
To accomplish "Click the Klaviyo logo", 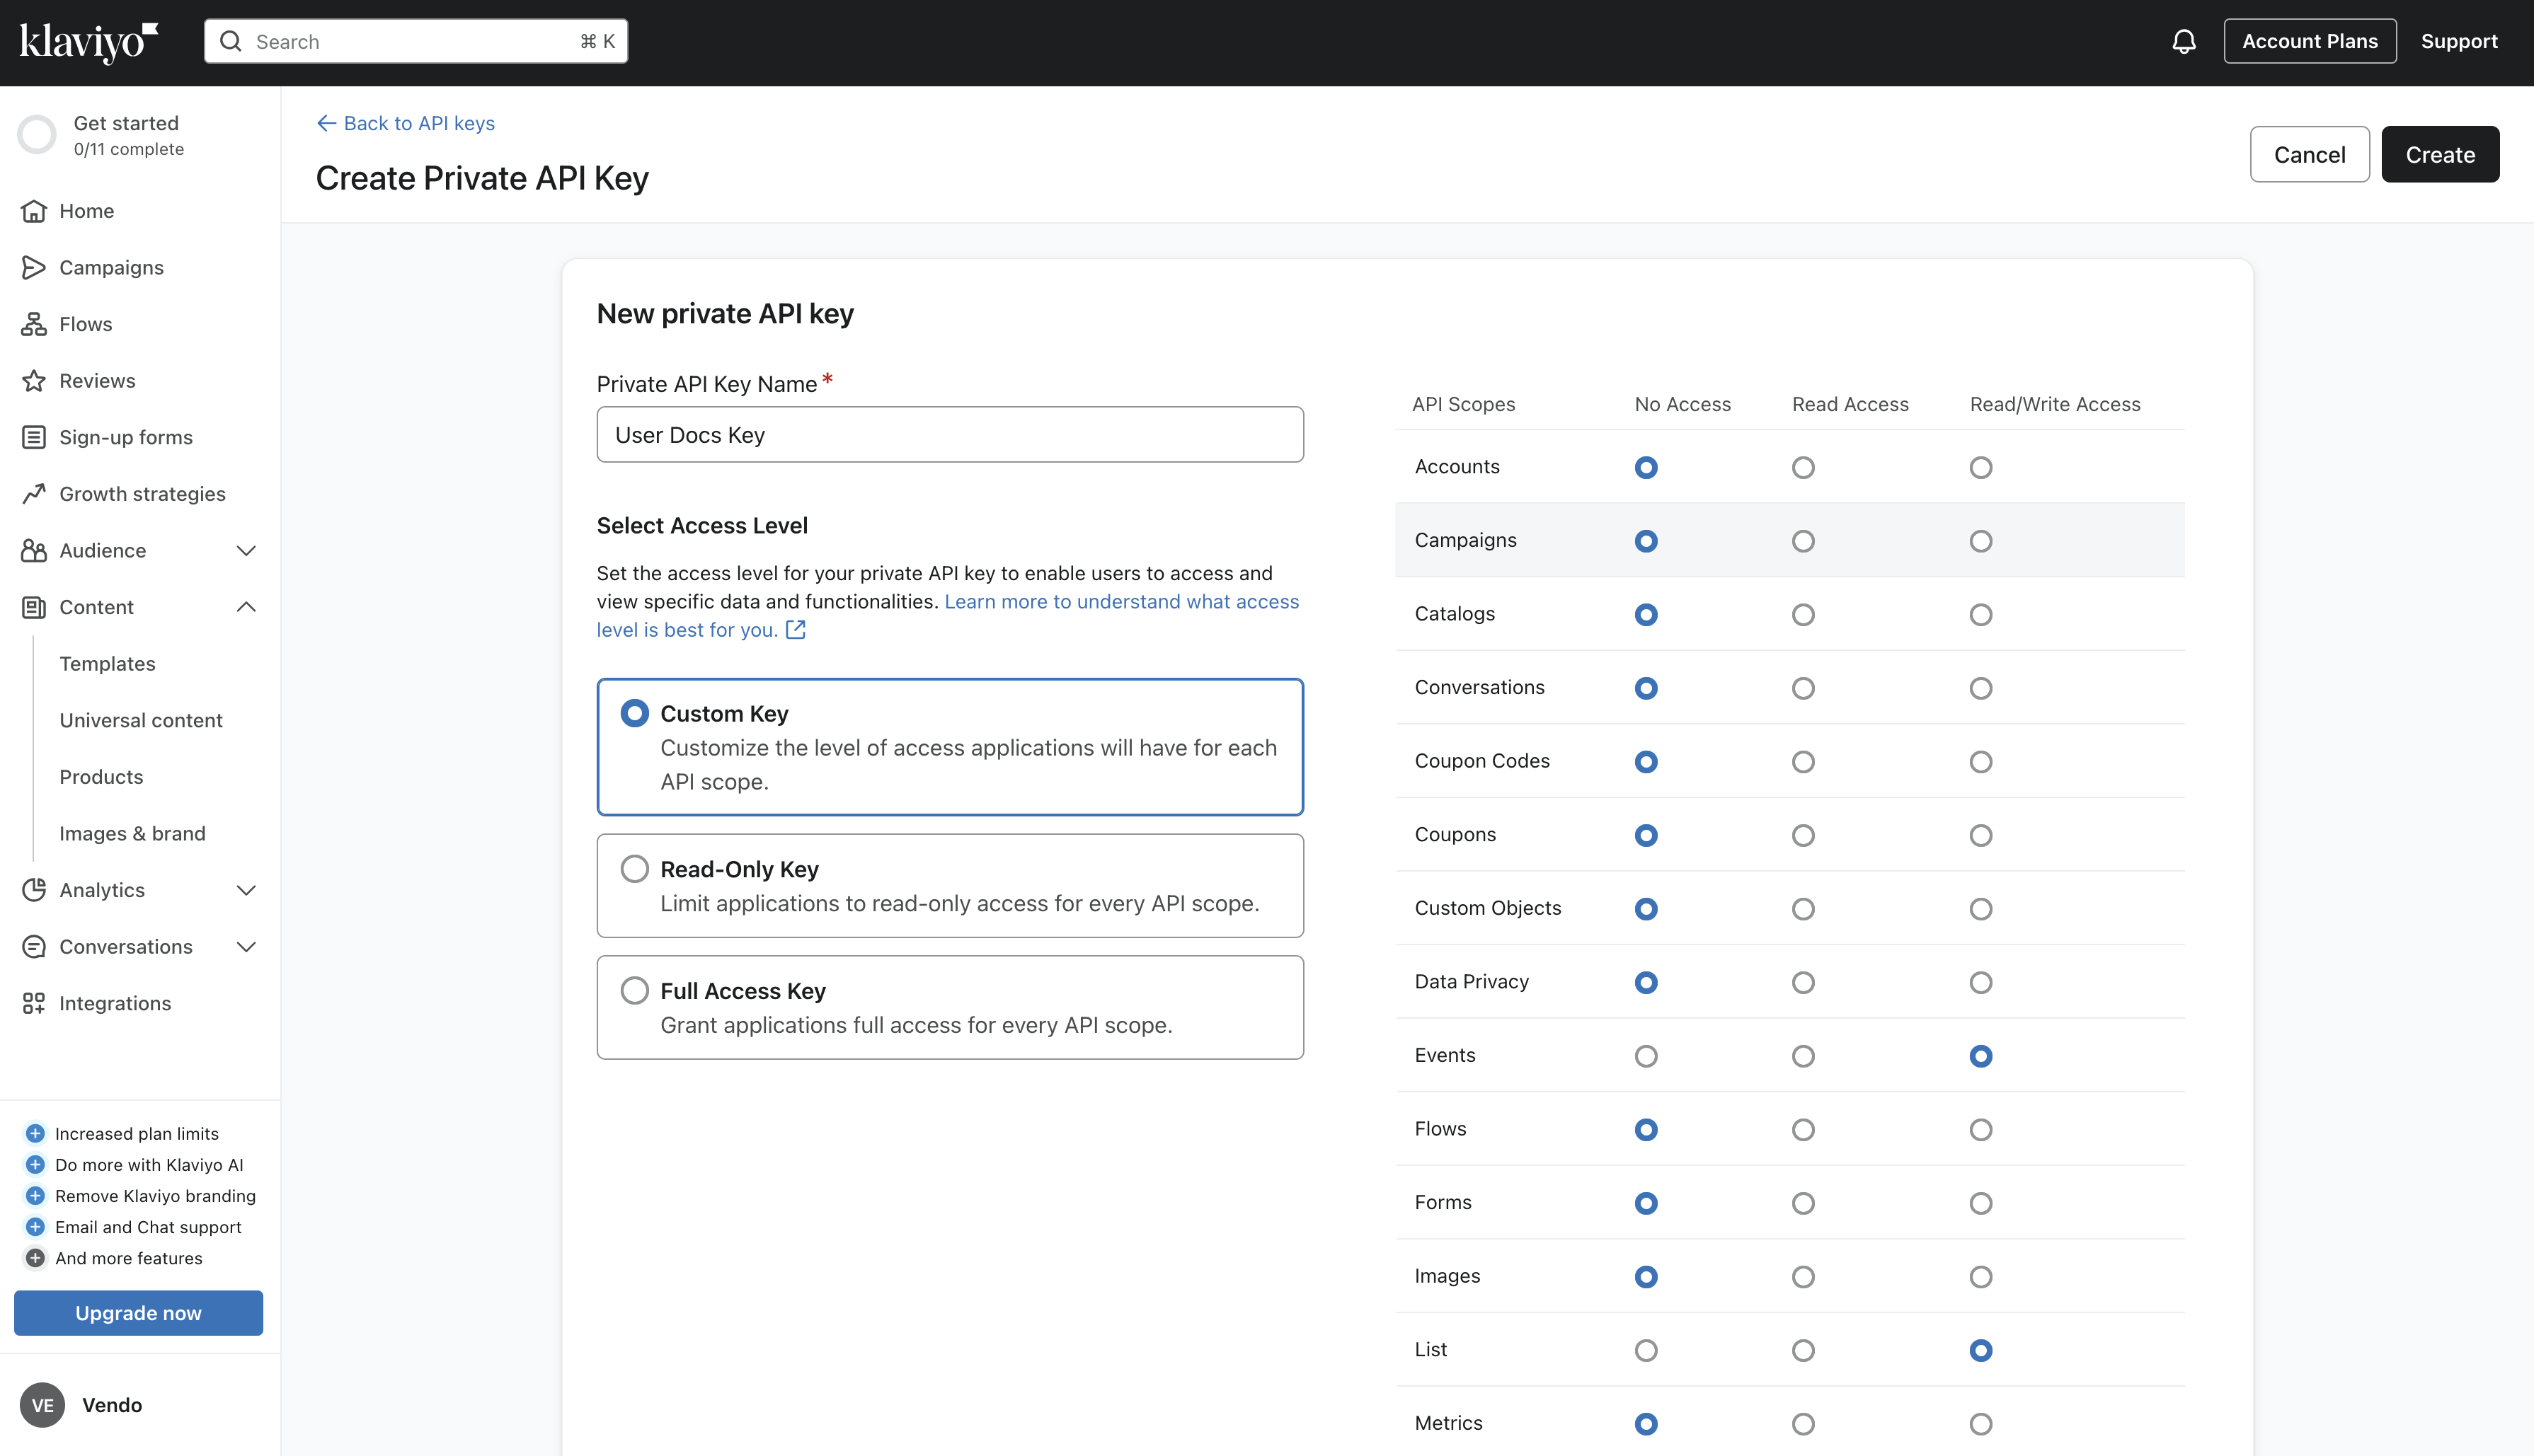I will [x=89, y=42].
